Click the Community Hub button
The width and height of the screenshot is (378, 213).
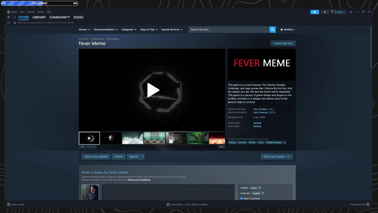click(283, 43)
